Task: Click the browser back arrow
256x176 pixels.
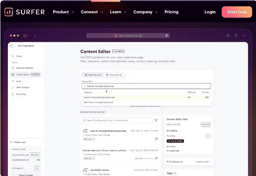Action: point(35,36)
